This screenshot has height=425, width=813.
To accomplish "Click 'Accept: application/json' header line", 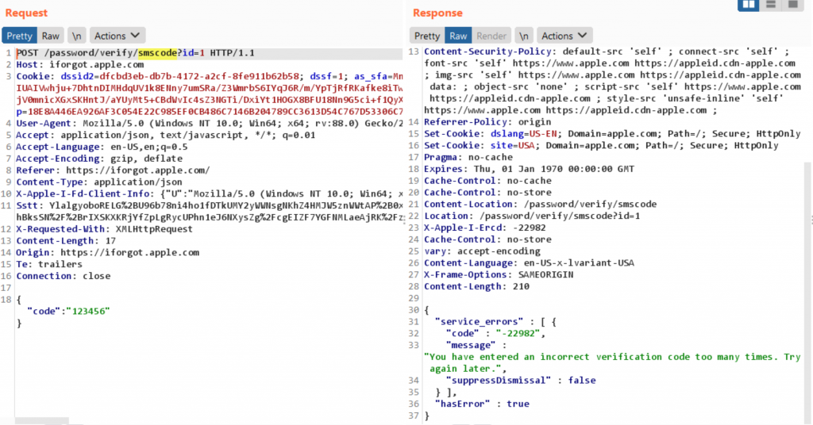I will point(165,135).
